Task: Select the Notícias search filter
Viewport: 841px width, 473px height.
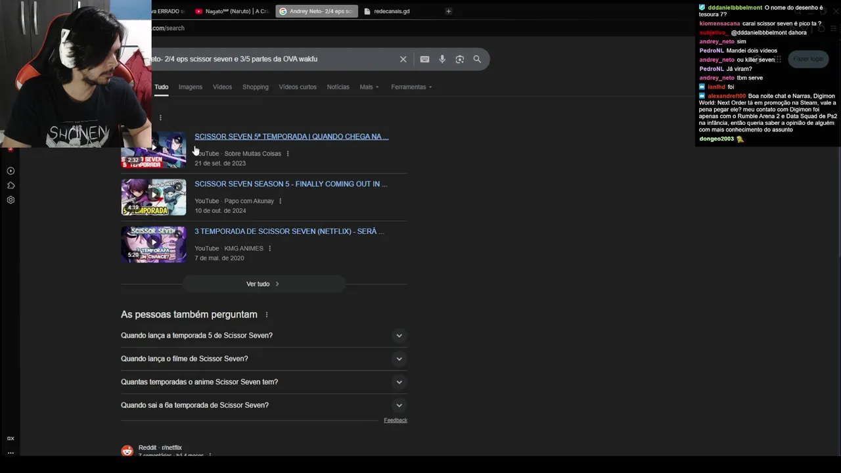Action: (x=338, y=87)
